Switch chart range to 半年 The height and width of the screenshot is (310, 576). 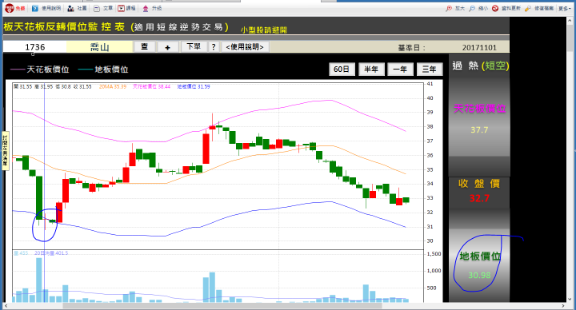coord(371,69)
